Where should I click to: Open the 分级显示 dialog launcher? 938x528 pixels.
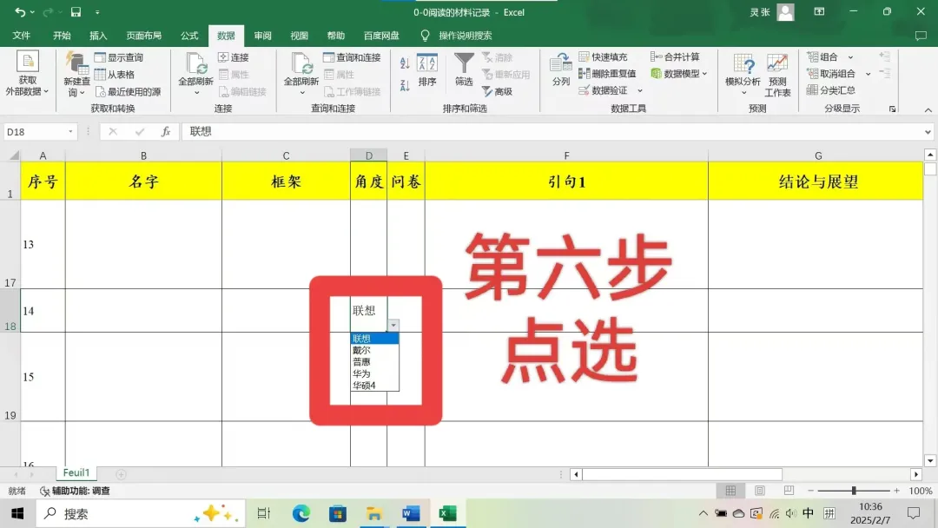892,109
